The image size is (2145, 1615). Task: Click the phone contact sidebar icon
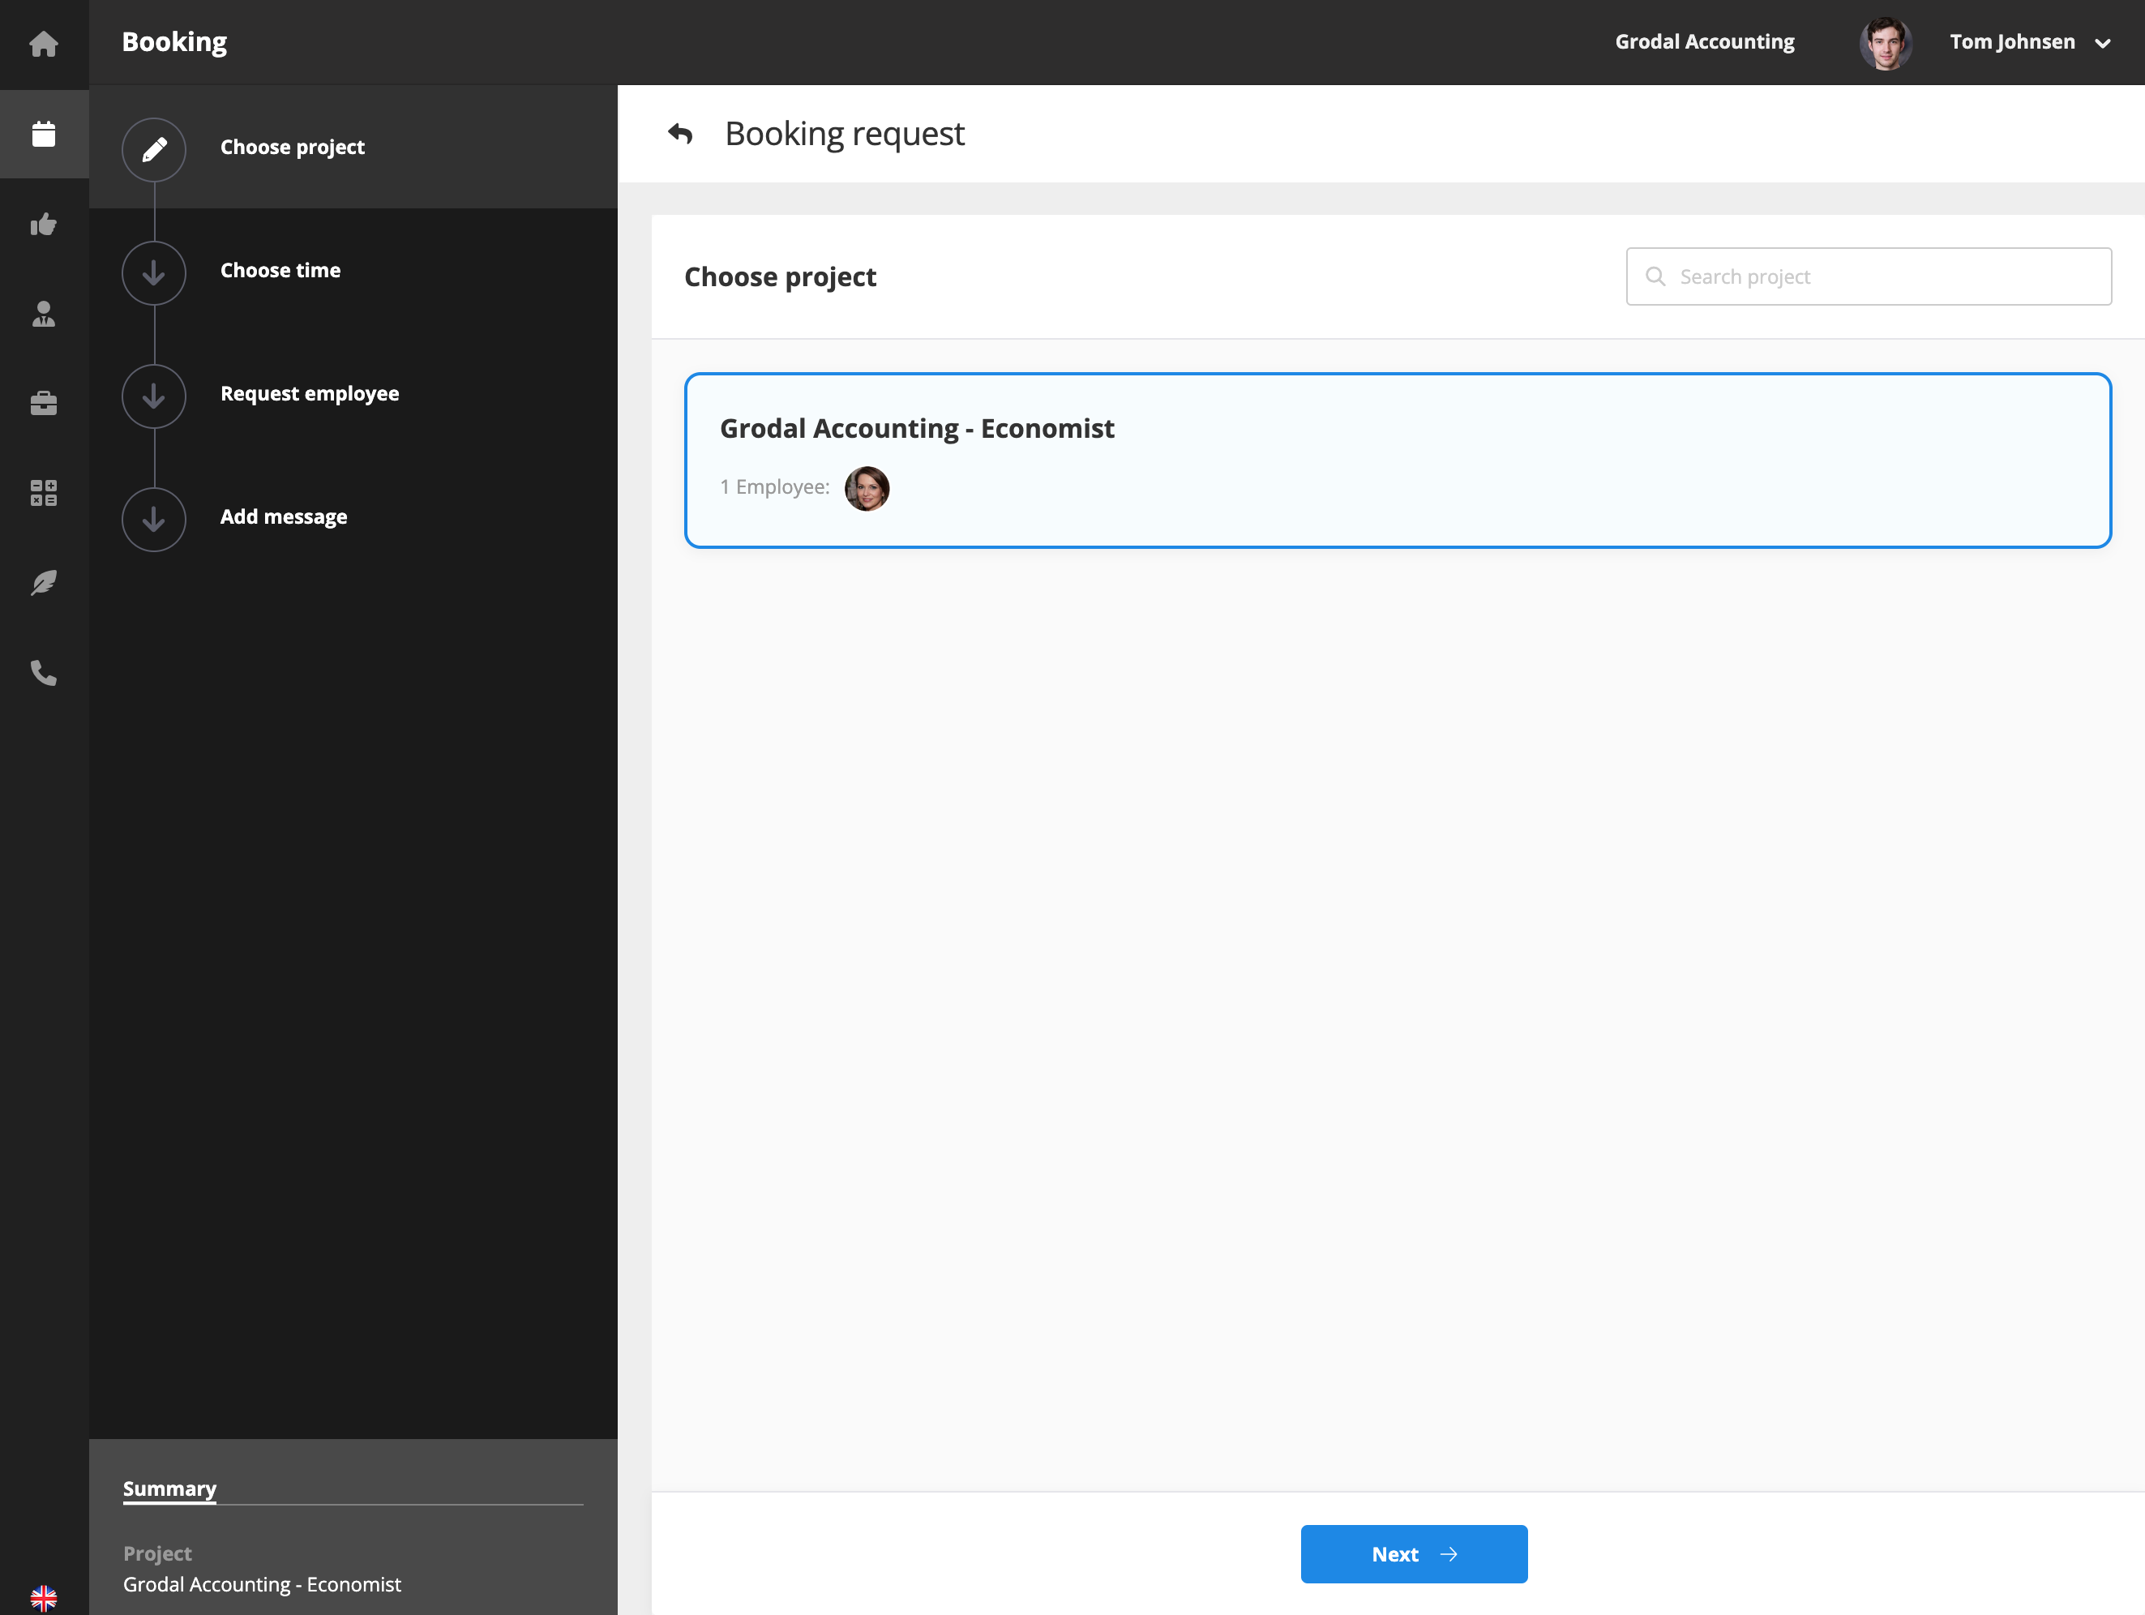click(44, 672)
